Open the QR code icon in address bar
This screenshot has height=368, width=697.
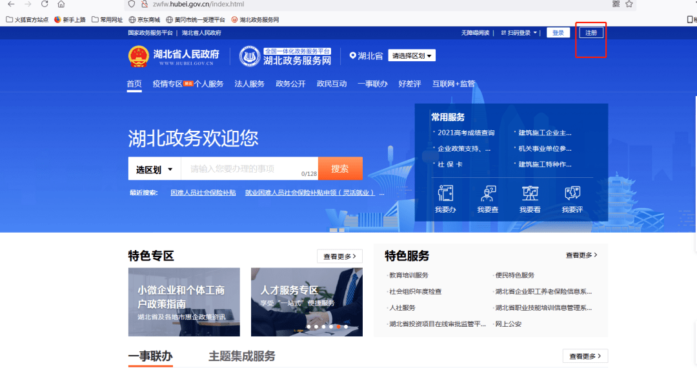[616, 4]
